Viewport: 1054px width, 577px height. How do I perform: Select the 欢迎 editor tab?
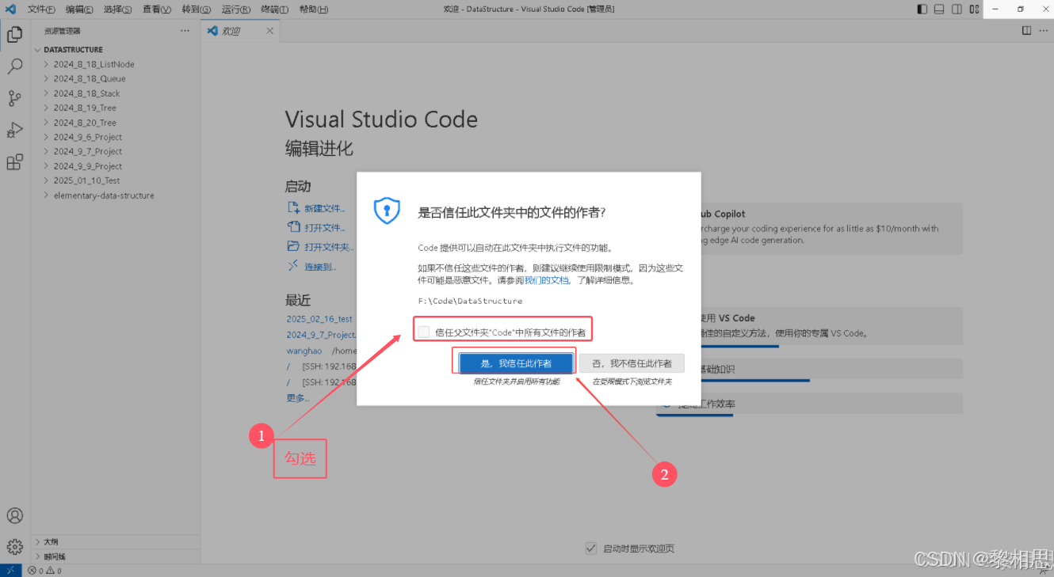(x=240, y=31)
